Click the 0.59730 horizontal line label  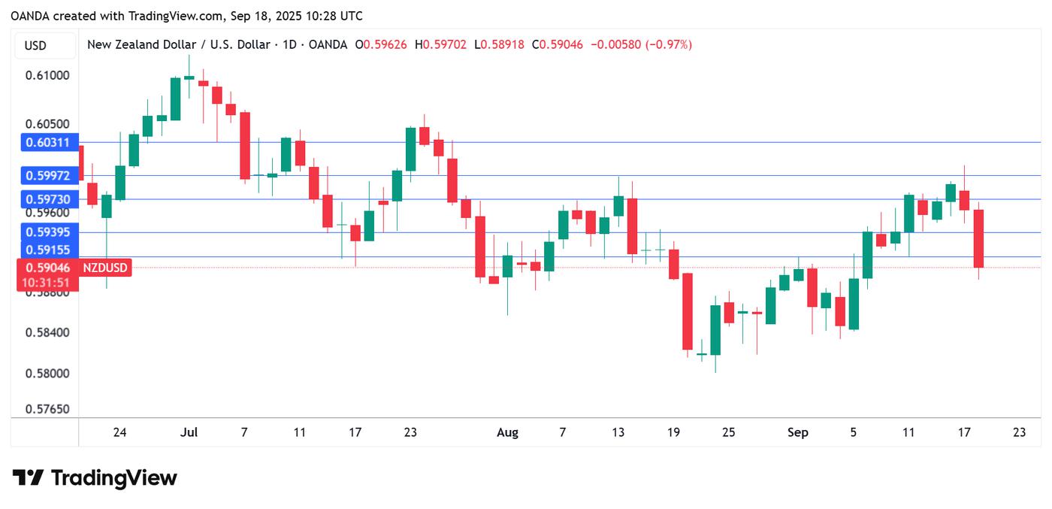[48, 199]
